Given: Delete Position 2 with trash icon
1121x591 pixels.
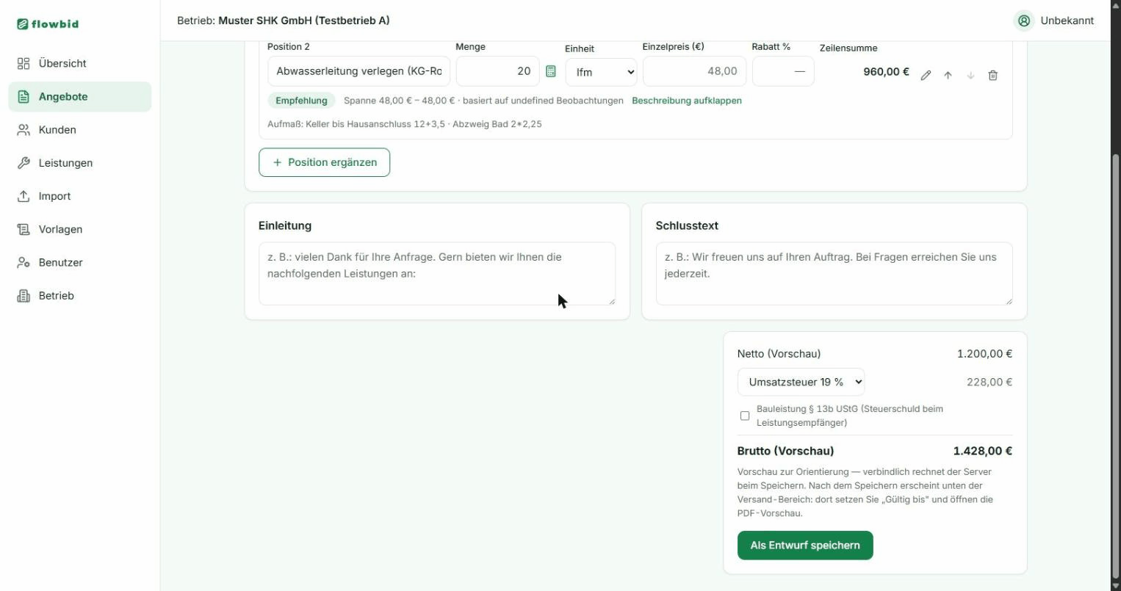Looking at the screenshot, I should tap(992, 75).
